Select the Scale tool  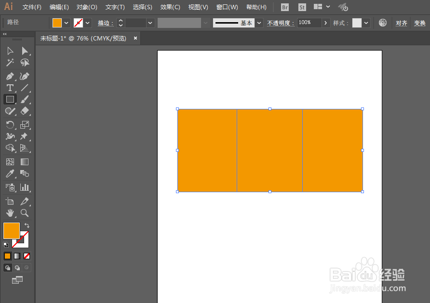pyautogui.click(x=25, y=125)
